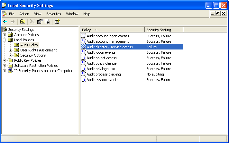This screenshot has width=229, height=143.
Task: Open the Favorites menu
Action: pos(53,14)
